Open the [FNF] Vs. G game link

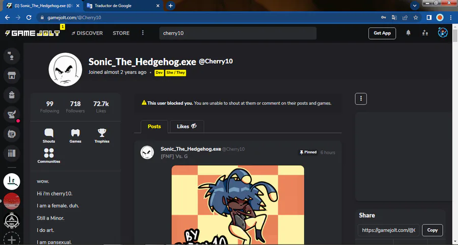pos(174,156)
